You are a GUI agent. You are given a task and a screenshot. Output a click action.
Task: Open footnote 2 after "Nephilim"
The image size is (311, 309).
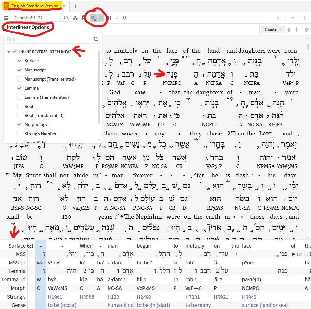162,216
